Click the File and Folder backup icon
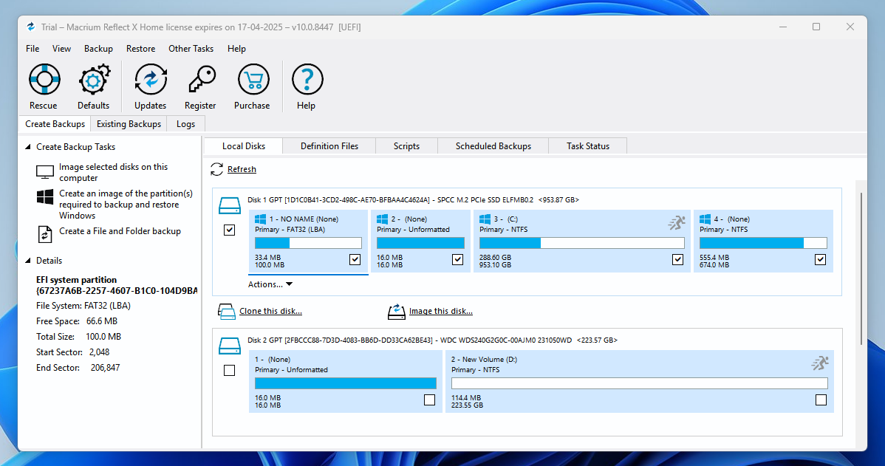This screenshot has width=885, height=466. [x=45, y=233]
